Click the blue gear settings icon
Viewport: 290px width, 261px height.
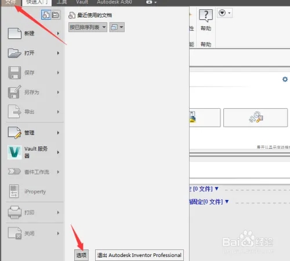[x=285, y=79]
